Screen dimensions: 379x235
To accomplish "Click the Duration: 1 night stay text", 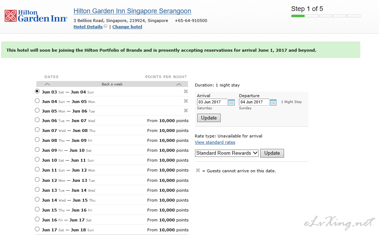I will 217,85.
